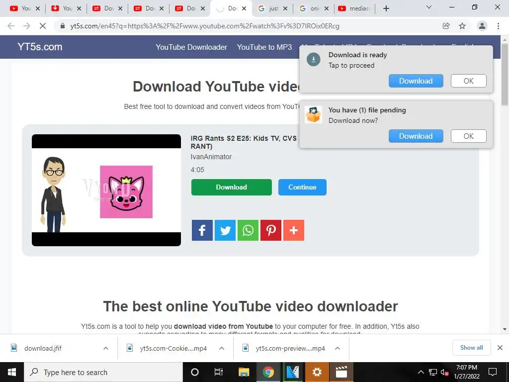Click the YT5s.com logo
The width and height of the screenshot is (509, 382).
point(40,47)
